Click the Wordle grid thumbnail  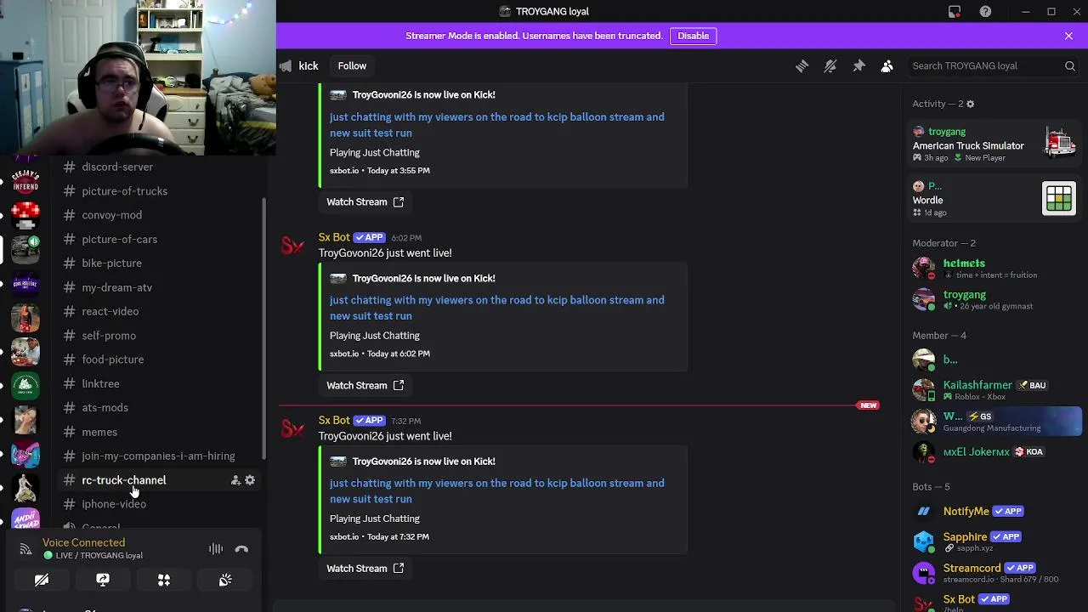click(1059, 199)
